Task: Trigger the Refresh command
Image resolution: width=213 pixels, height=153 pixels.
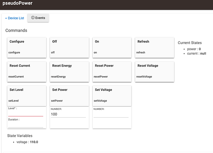Action: [154, 48]
